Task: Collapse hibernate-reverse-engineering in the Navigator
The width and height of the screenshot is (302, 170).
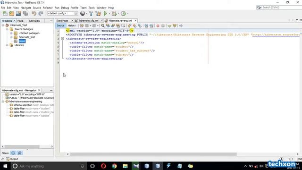Action: pos(3,102)
